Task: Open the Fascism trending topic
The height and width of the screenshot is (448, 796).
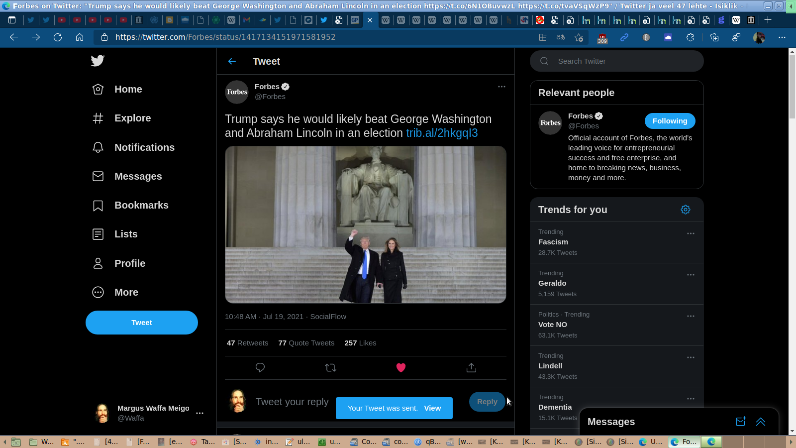Action: point(617,242)
